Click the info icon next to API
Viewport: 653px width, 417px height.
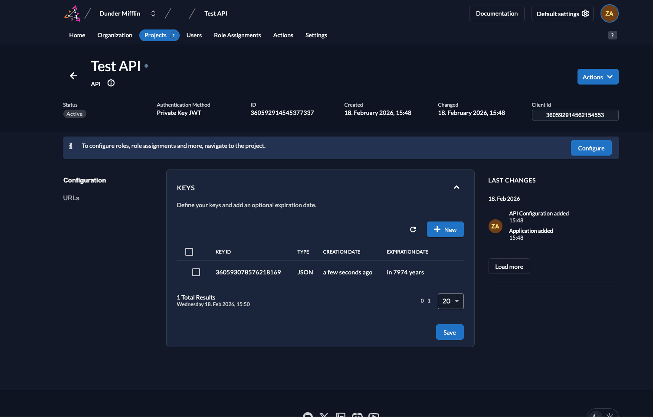tap(111, 83)
